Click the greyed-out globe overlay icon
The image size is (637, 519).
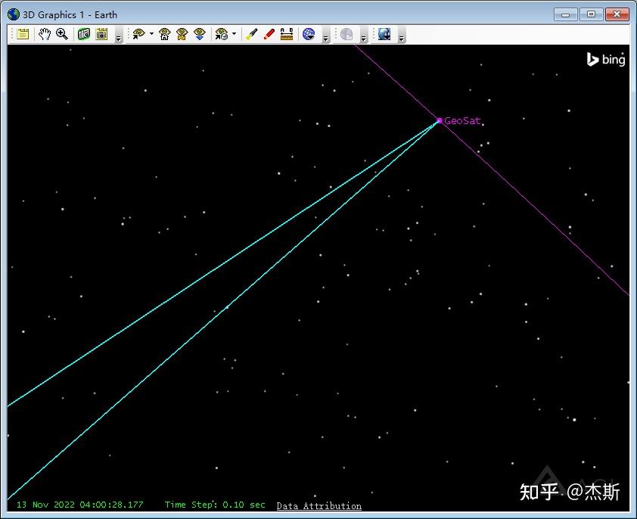click(346, 34)
